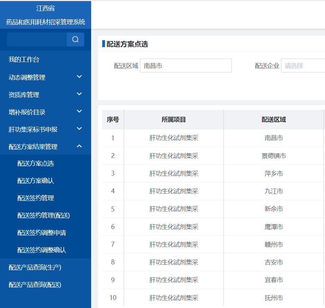Open the 配送企业 请选择 dropdown

[302, 65]
